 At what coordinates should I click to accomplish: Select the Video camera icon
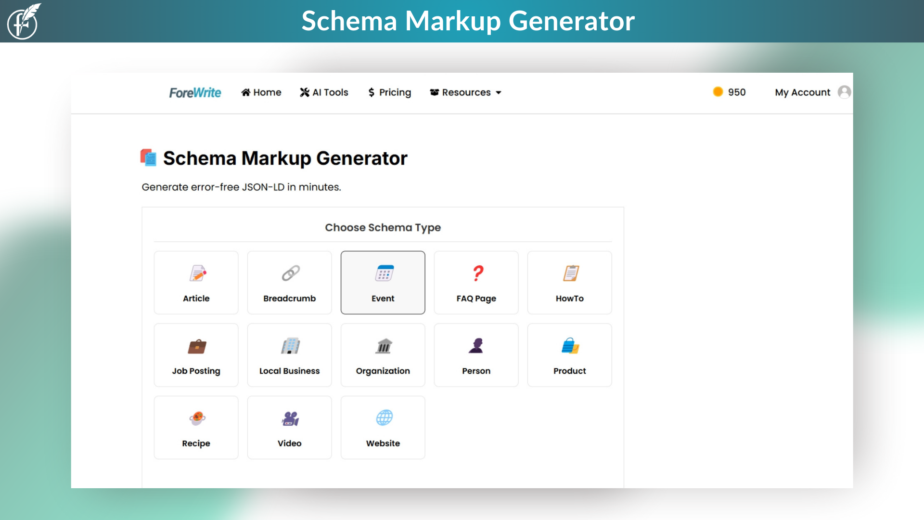pyautogui.click(x=290, y=418)
